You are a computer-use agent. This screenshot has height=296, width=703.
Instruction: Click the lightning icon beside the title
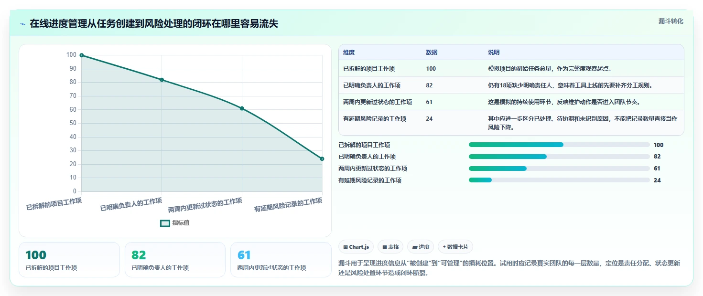22,24
